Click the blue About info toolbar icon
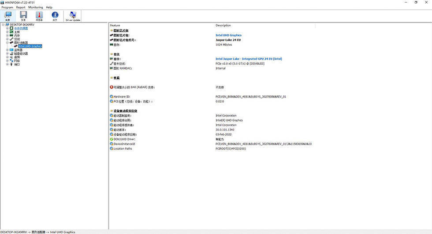 (55, 16)
